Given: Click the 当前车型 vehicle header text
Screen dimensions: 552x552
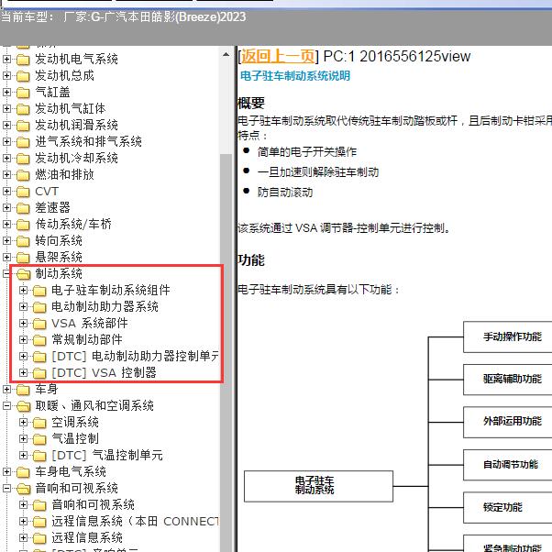Looking at the screenshot, I should [x=123, y=17].
